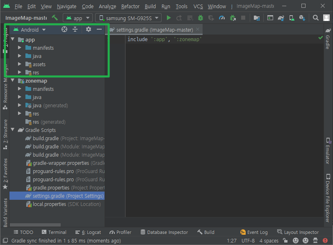
Task: Hide the Project panel with minus icon
Action: coord(99,29)
